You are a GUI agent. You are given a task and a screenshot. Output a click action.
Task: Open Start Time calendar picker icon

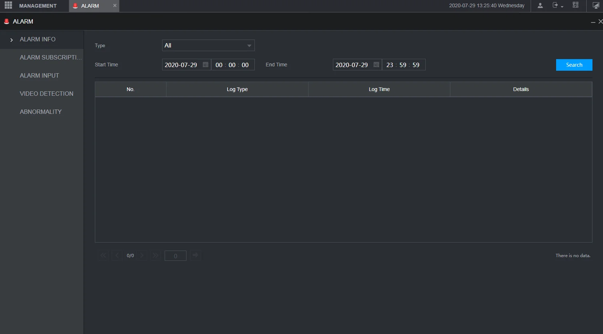coord(205,65)
